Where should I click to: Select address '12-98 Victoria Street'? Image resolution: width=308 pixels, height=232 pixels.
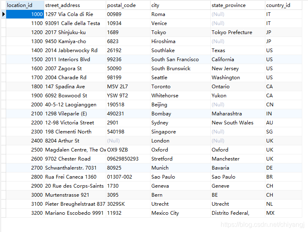click(x=75, y=123)
